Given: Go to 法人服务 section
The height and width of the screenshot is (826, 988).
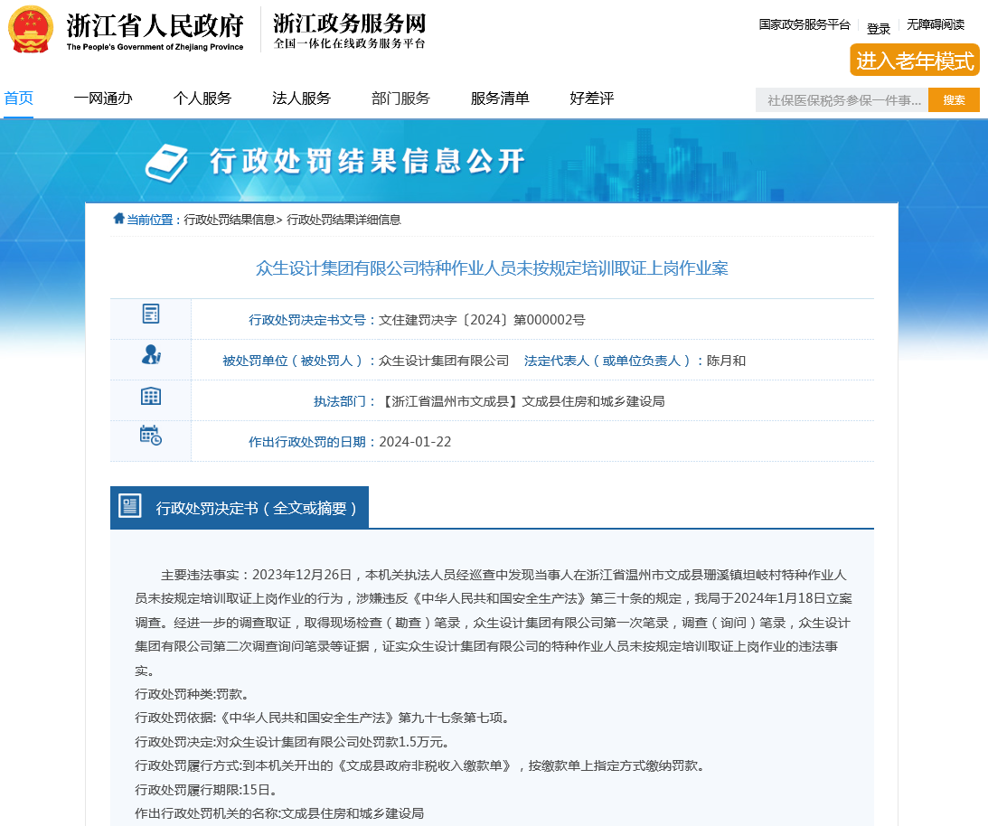Looking at the screenshot, I should tap(301, 99).
